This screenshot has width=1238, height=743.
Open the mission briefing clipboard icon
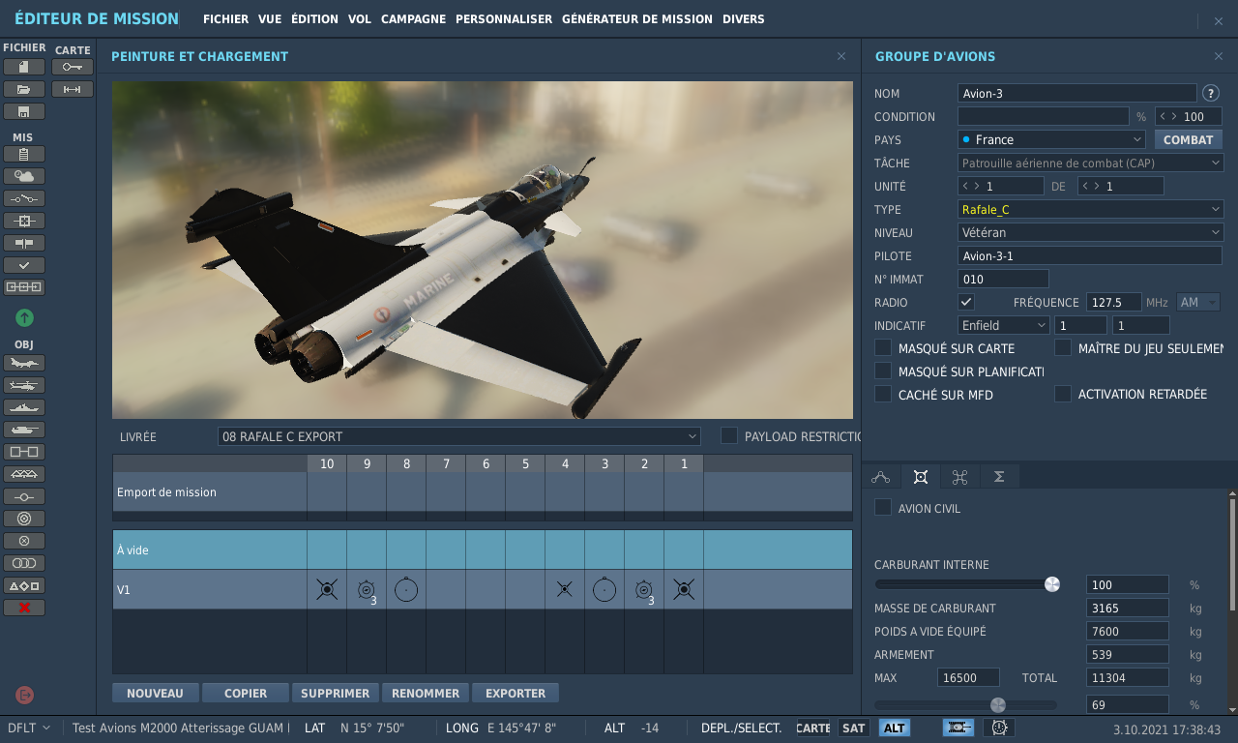[x=24, y=154]
